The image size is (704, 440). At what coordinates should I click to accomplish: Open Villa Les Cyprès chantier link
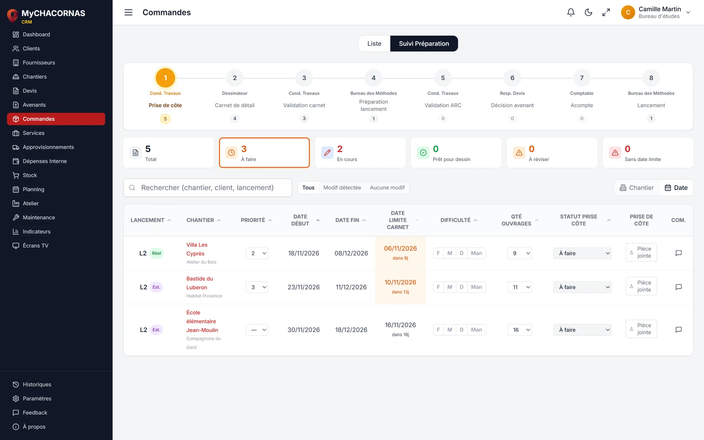[197, 249]
